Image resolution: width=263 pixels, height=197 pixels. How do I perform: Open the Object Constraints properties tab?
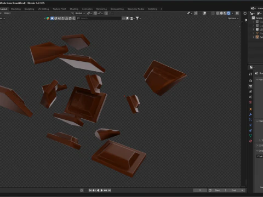coord(250,130)
